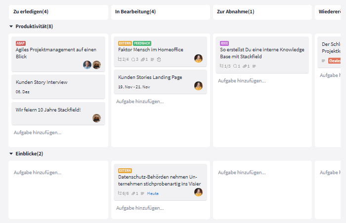Open the Kunden Story Interview card
The image size is (346, 223).
[42, 82]
